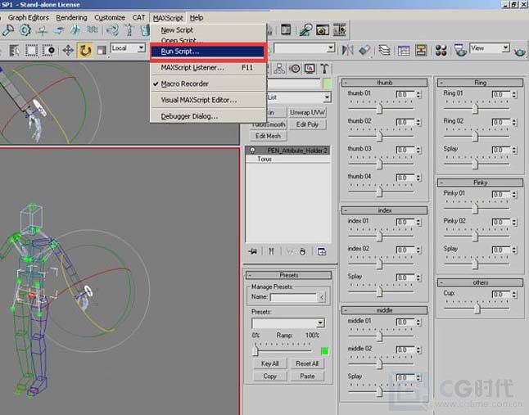Viewport: 529px width, 415px height.
Task: Open the Local reference coordinate dropdown
Action: point(129,48)
